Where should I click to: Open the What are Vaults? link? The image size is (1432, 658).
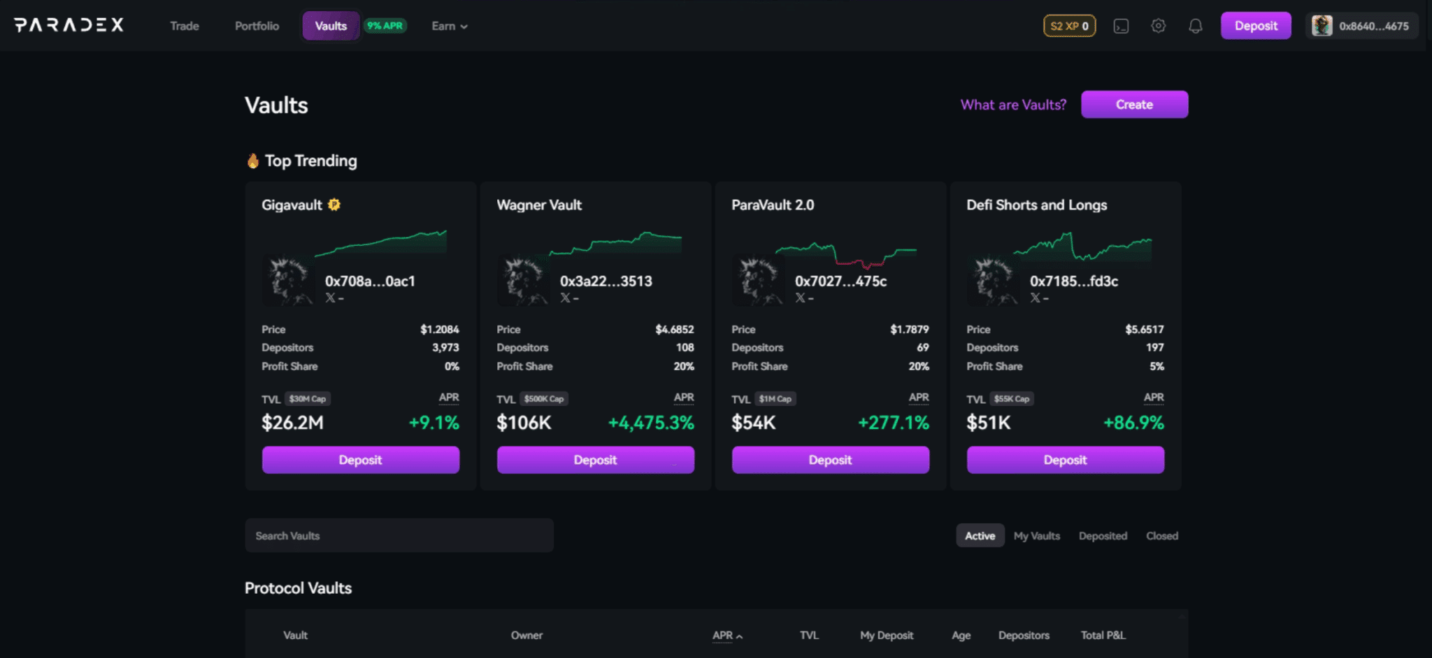tap(1012, 105)
